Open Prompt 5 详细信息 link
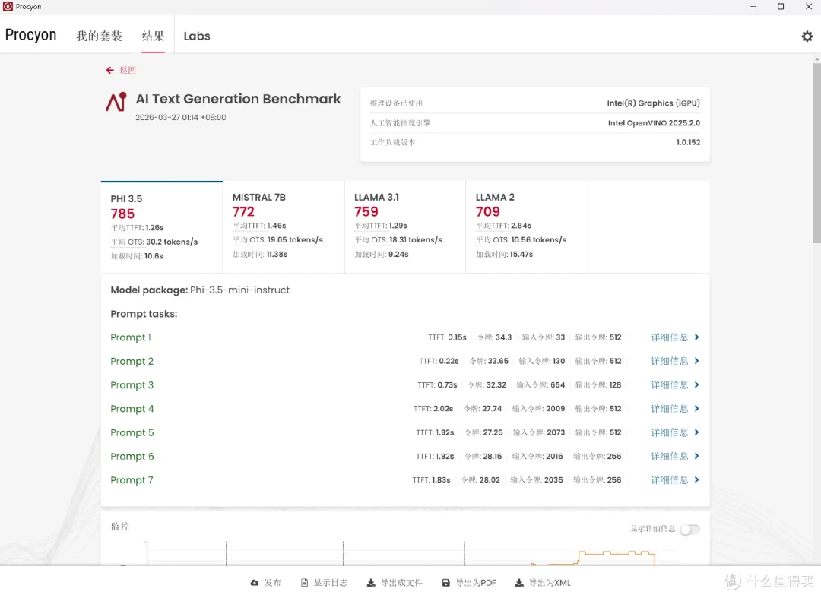The width and height of the screenshot is (821, 598). click(669, 432)
